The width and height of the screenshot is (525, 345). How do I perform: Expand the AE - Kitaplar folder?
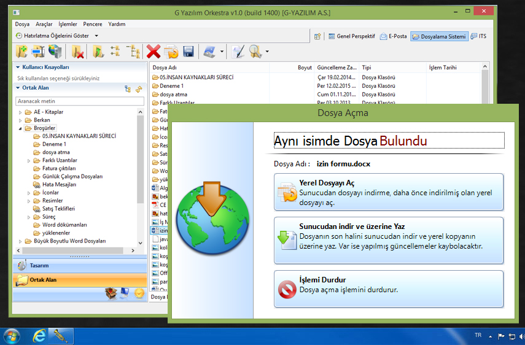click(20, 112)
